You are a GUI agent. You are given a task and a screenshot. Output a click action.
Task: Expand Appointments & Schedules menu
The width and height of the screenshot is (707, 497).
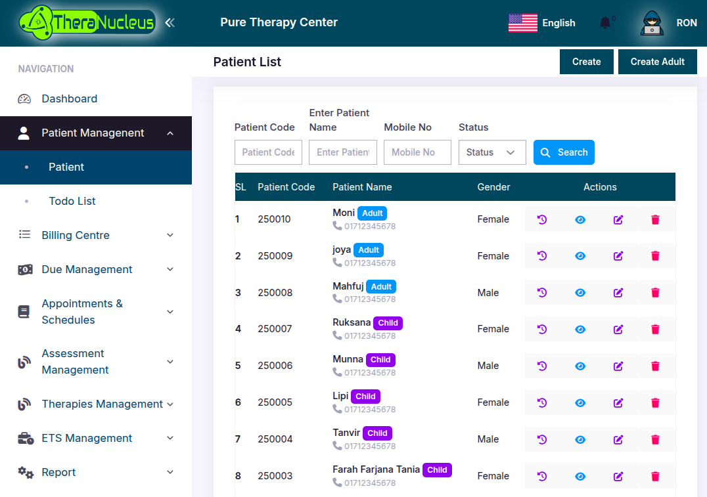[x=95, y=312]
